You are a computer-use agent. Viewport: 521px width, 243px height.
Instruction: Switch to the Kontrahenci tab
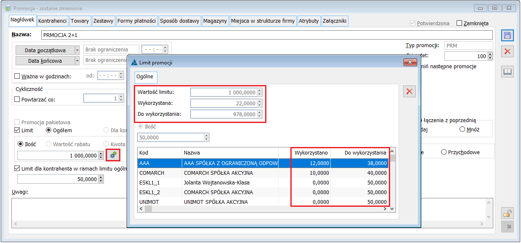(x=53, y=21)
